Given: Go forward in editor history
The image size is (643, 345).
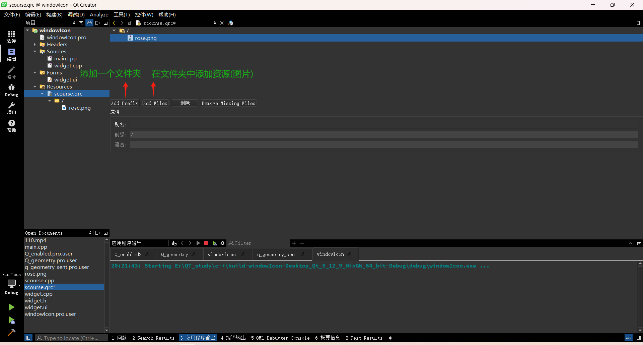Looking at the screenshot, I should 122,23.
